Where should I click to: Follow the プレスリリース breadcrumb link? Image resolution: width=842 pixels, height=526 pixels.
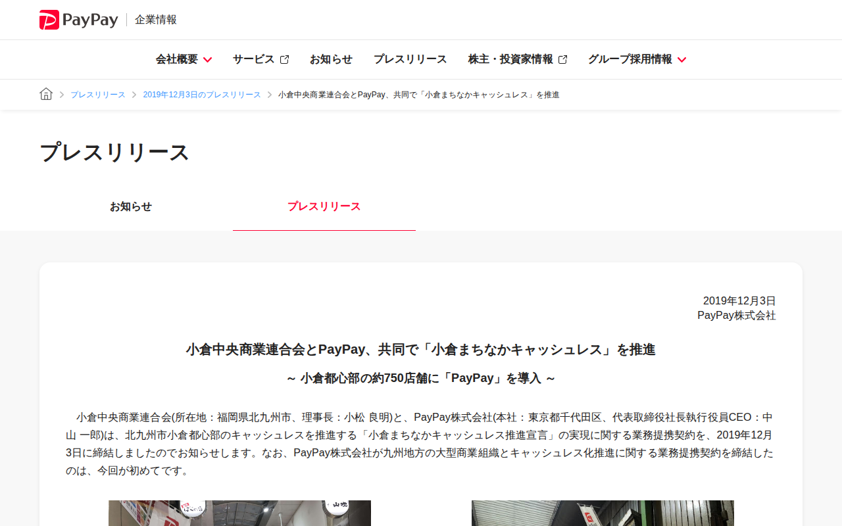point(98,95)
